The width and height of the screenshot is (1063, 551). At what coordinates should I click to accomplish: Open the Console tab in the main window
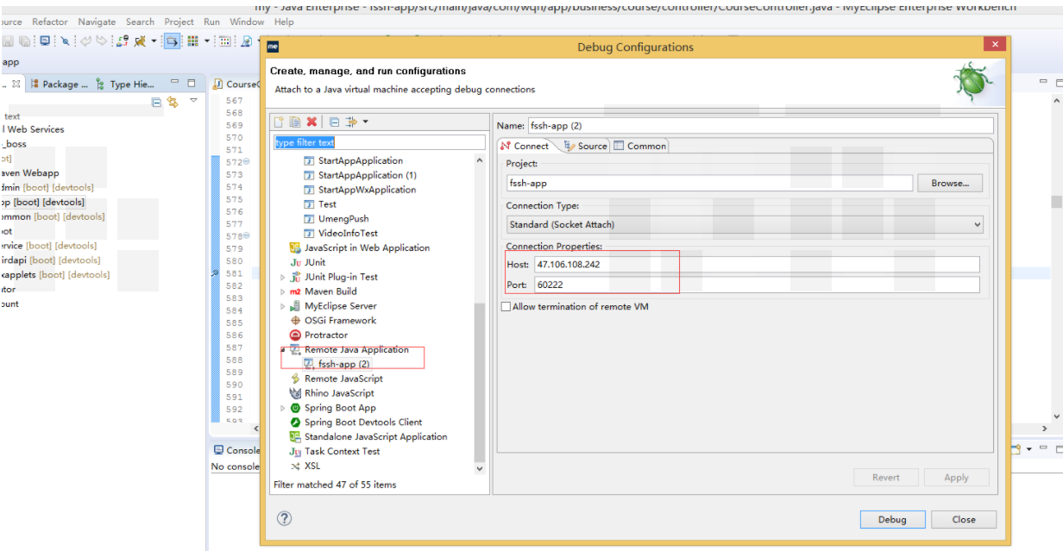tap(236, 450)
